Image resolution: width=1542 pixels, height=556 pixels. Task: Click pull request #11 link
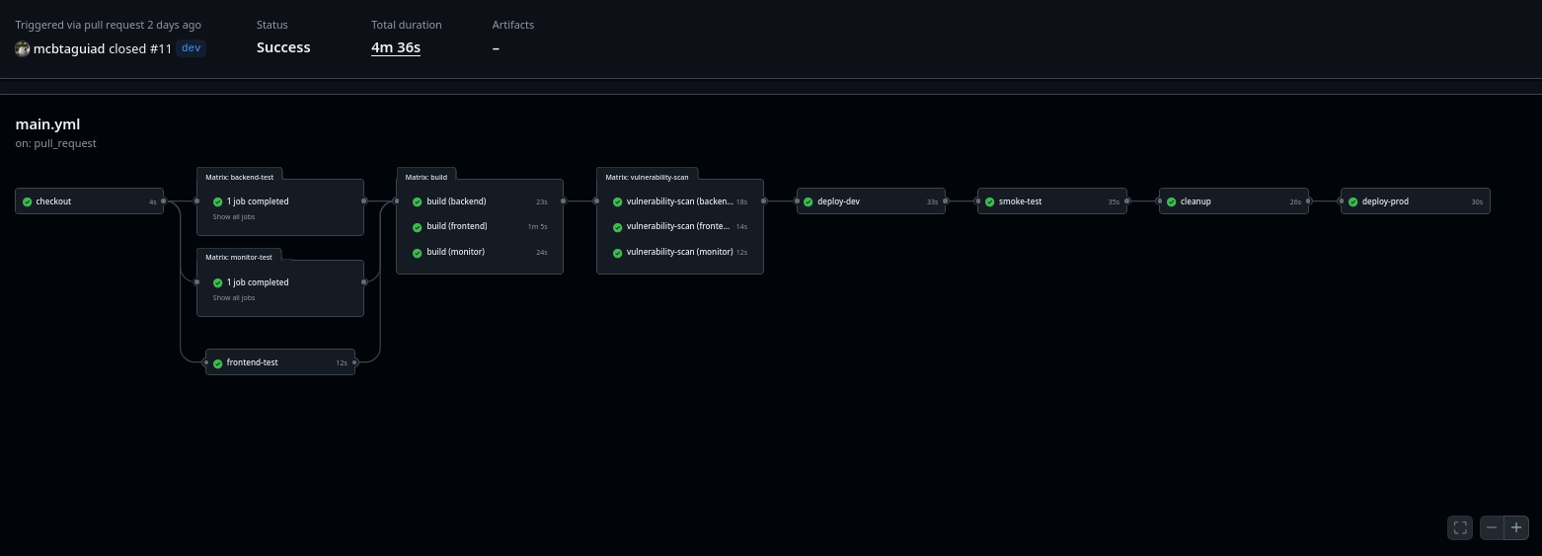coord(162,48)
